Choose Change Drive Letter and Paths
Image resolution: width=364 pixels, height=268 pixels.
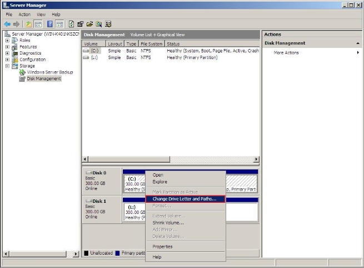(x=185, y=199)
